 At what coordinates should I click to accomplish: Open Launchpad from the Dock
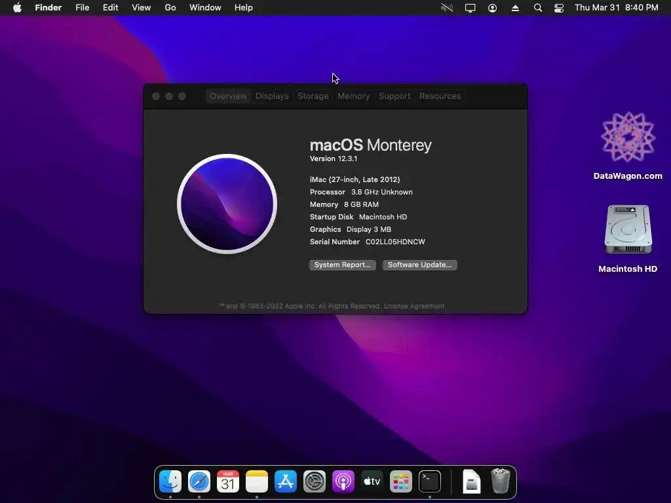pos(401,481)
